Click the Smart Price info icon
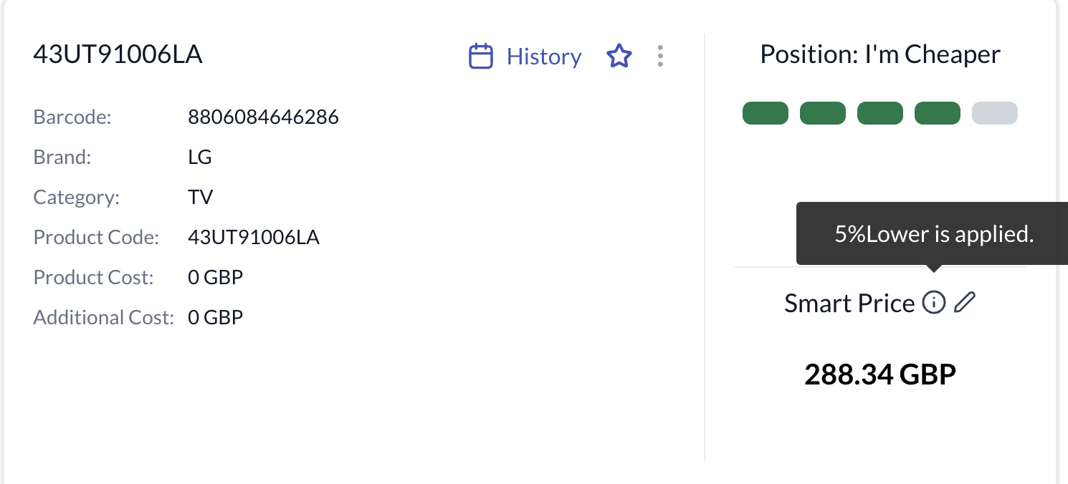 (x=933, y=303)
